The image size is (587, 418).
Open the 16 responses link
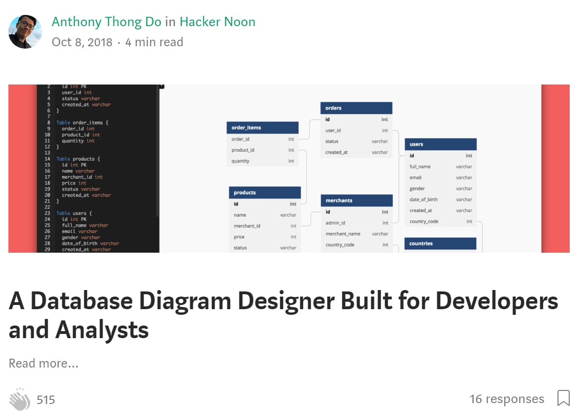point(507,399)
